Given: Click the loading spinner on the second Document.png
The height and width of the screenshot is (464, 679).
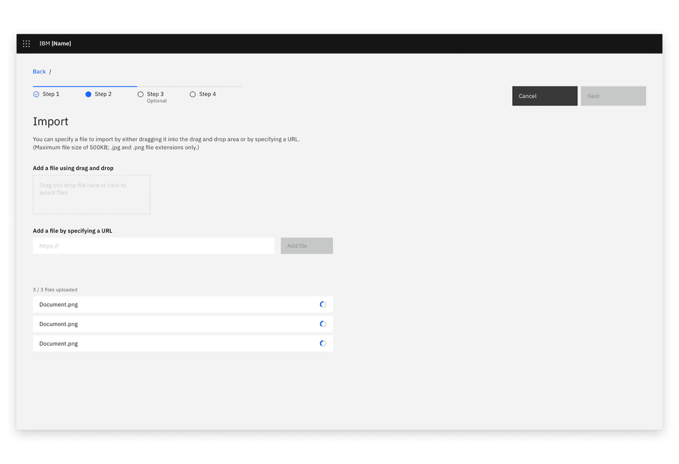Looking at the screenshot, I should click(x=323, y=324).
